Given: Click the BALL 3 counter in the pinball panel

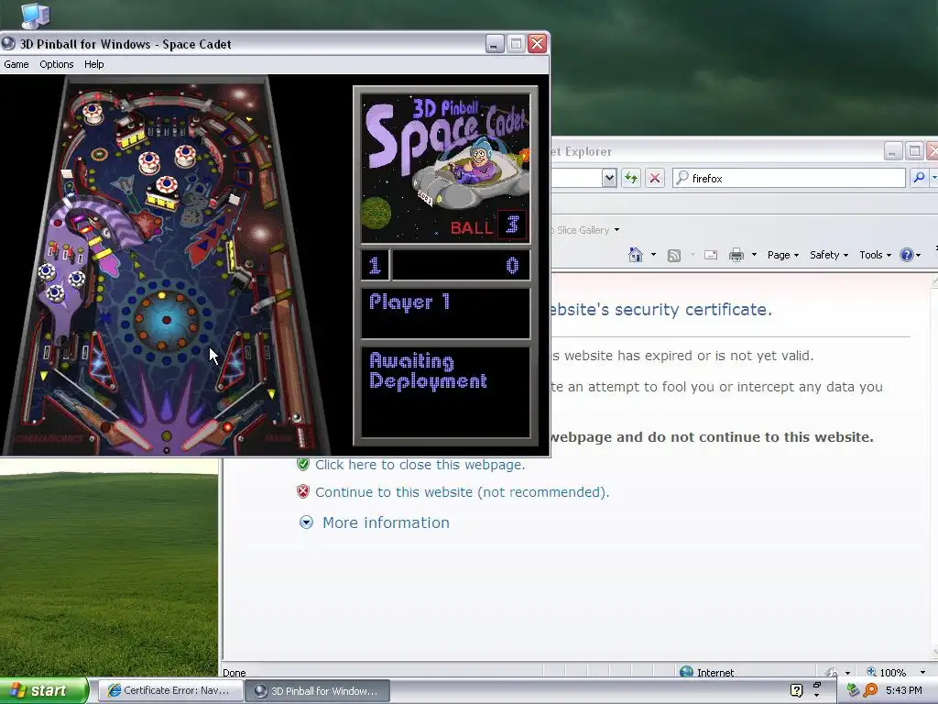Looking at the screenshot, I should pos(487,225).
